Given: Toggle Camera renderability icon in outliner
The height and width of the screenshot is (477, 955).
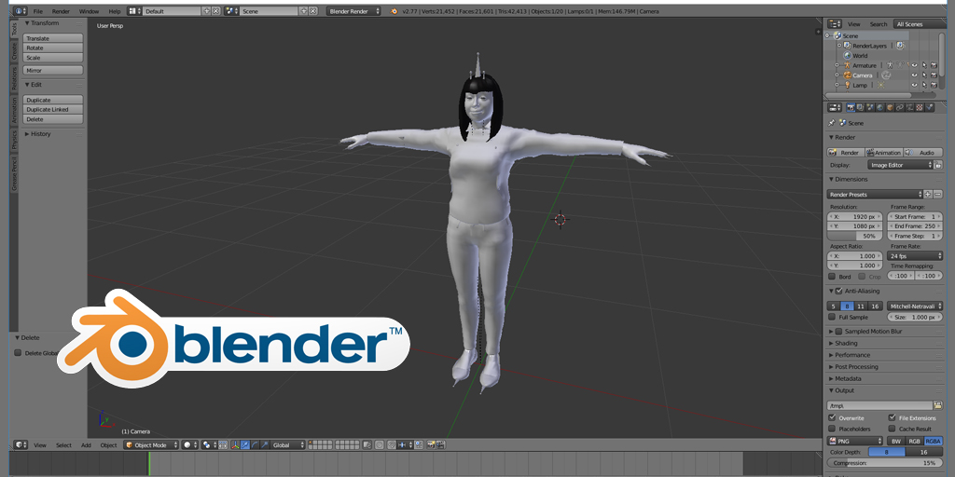Looking at the screenshot, I should coord(933,75).
